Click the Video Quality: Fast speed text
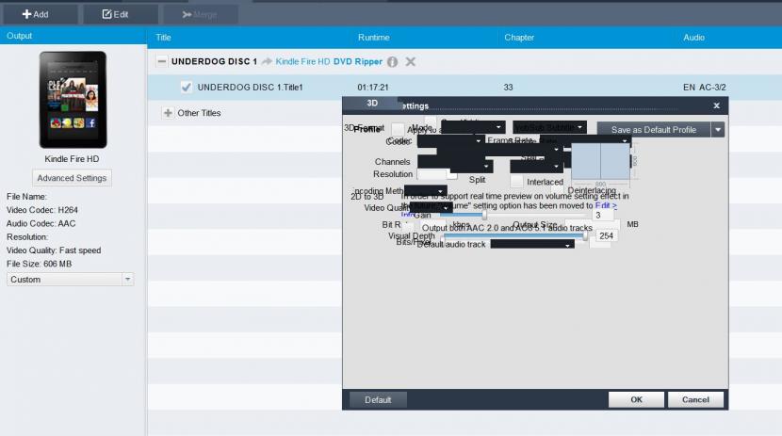The height and width of the screenshot is (436, 782). point(54,250)
